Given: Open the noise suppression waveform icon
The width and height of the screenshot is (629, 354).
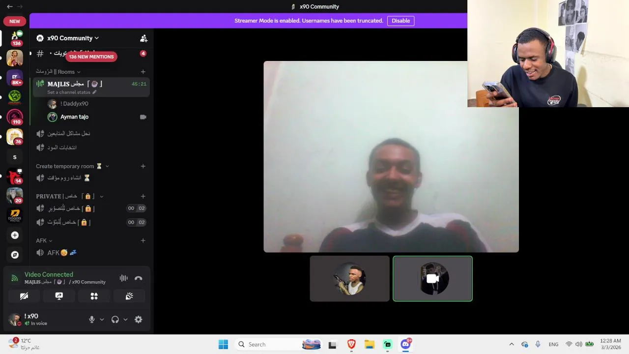Looking at the screenshot, I should coord(123,278).
